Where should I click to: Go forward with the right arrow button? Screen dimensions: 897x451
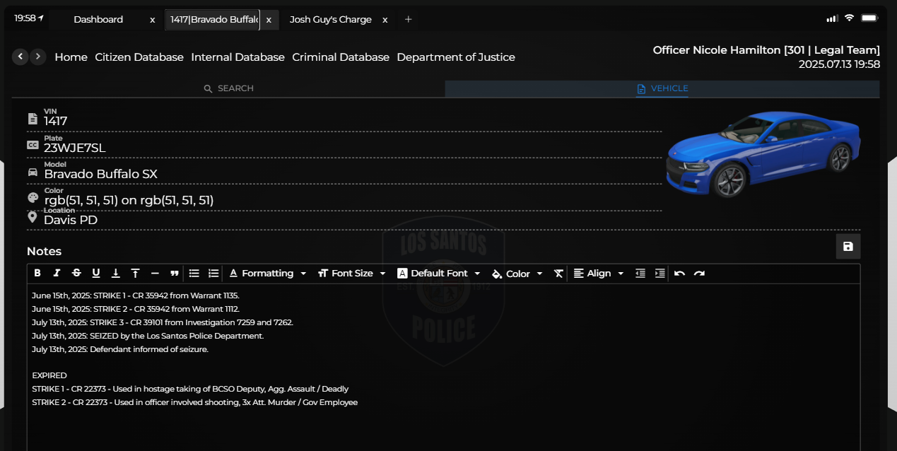point(38,57)
